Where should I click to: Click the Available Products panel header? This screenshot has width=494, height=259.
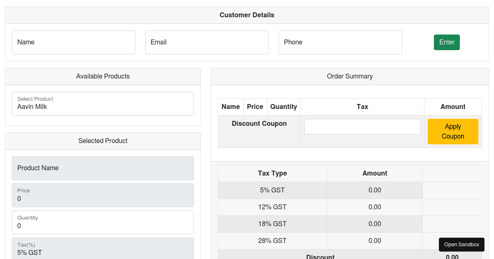(103, 76)
